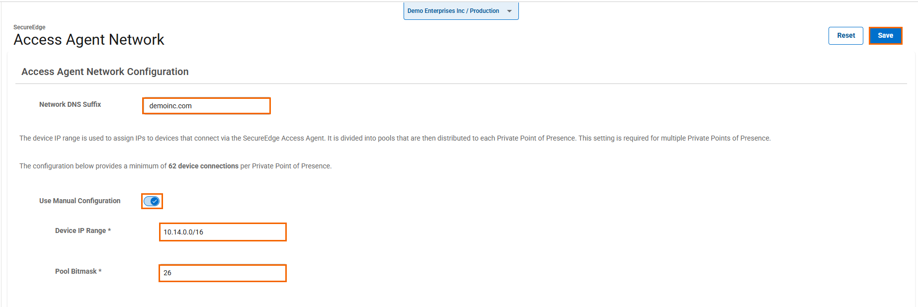
Task: Click into the Device IP Range field
Action: pyautogui.click(x=223, y=232)
